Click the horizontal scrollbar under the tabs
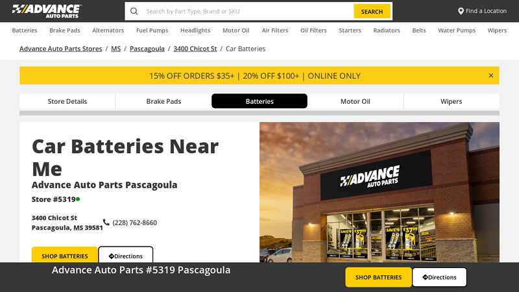The image size is (519, 292). [x=259, y=113]
